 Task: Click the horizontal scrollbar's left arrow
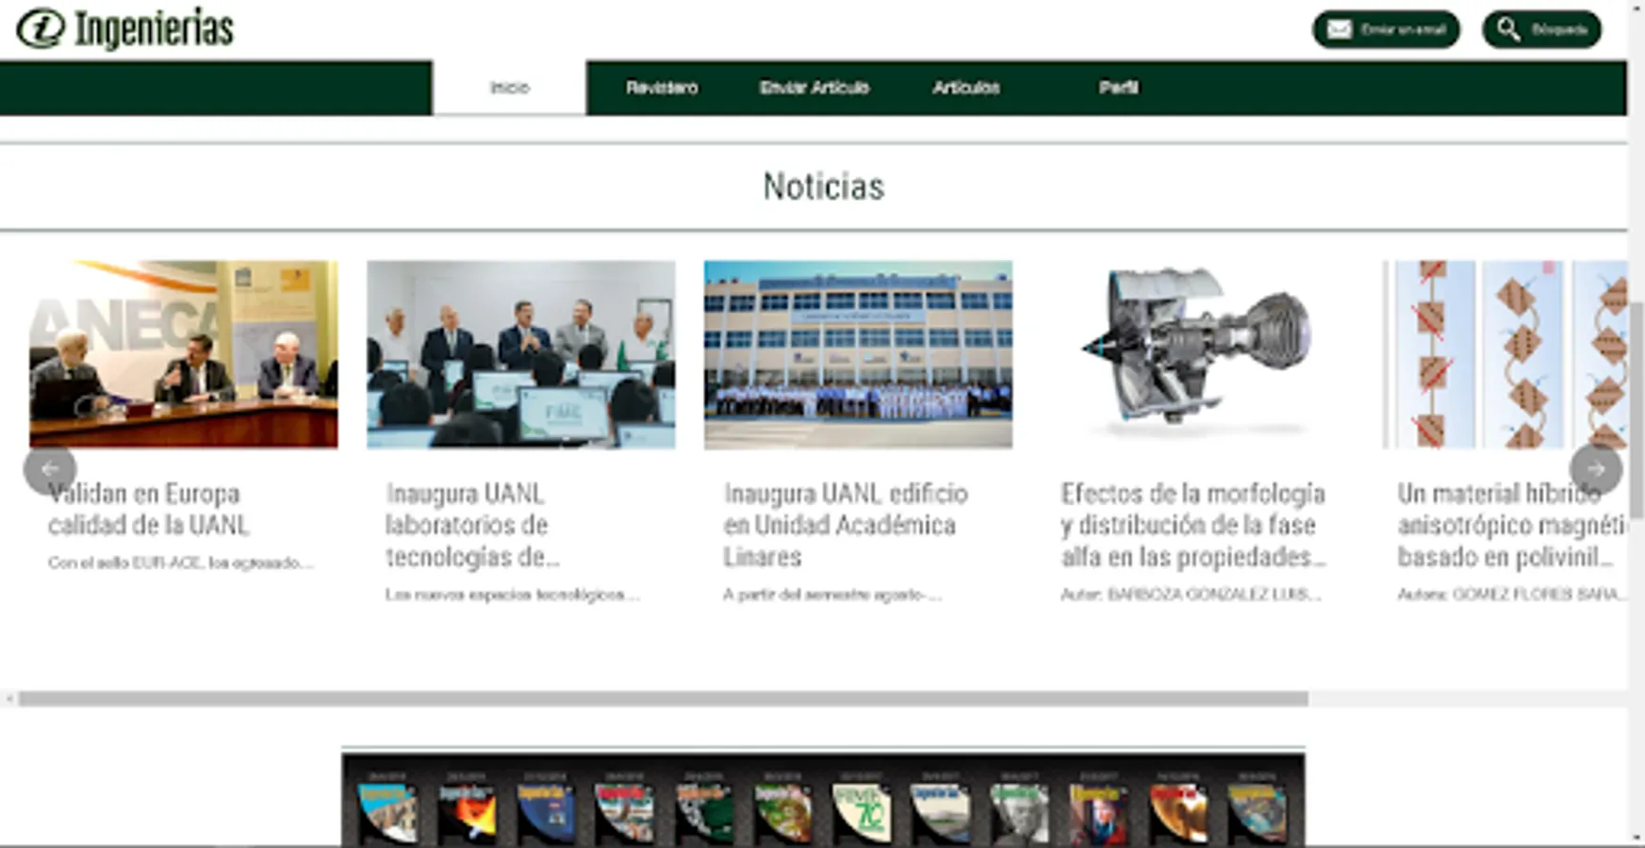tap(9, 699)
